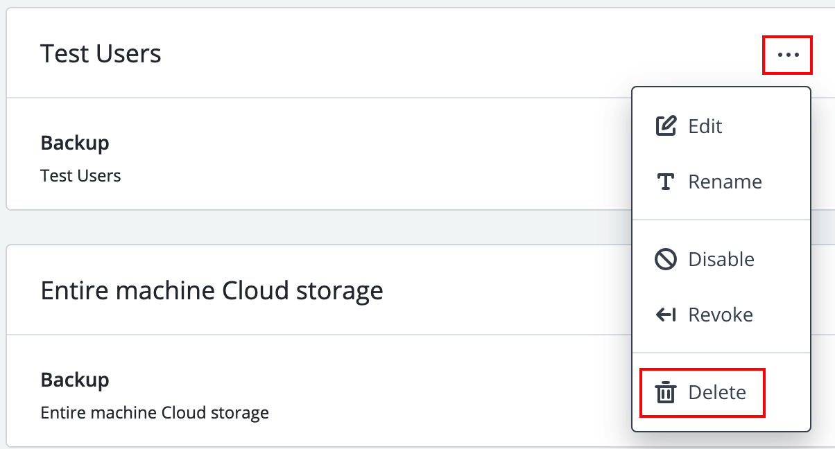Open the Entire machine Cloud storage plan
The height and width of the screenshot is (449, 835).
(x=212, y=290)
